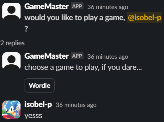
Task: Click the replies divider line
Action: [96, 43]
